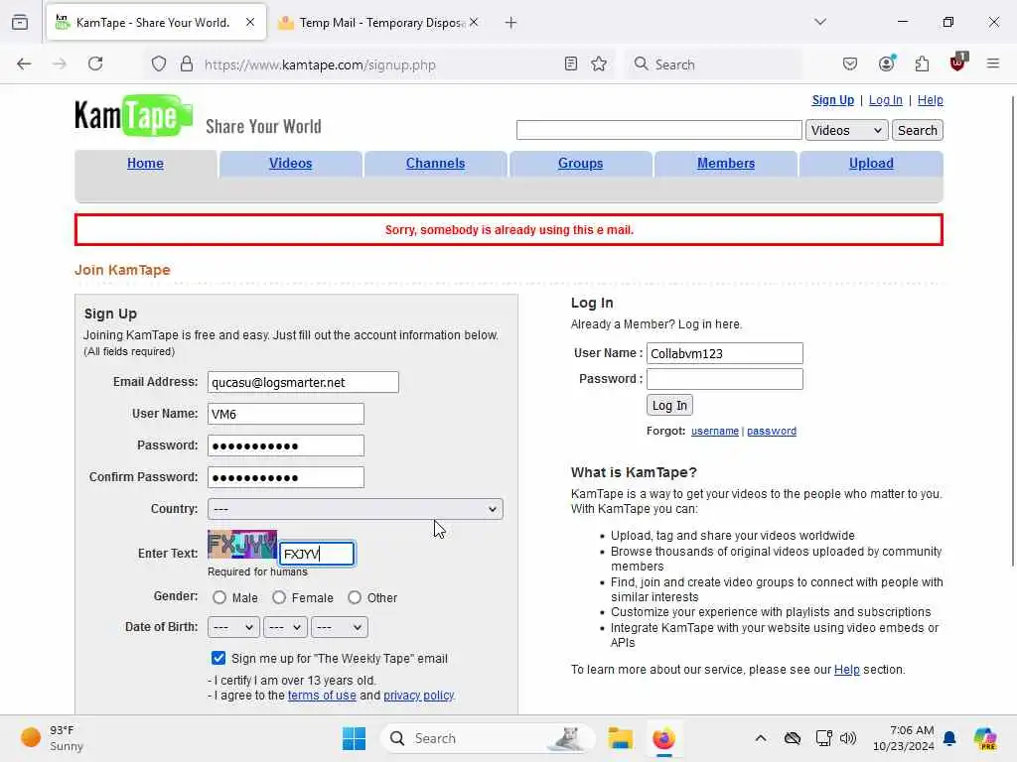Open the Members navigation tab
The height and width of the screenshot is (762, 1017).
(x=726, y=164)
